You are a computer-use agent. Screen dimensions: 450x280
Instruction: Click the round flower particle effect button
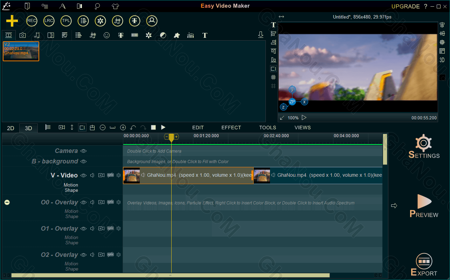(x=101, y=21)
